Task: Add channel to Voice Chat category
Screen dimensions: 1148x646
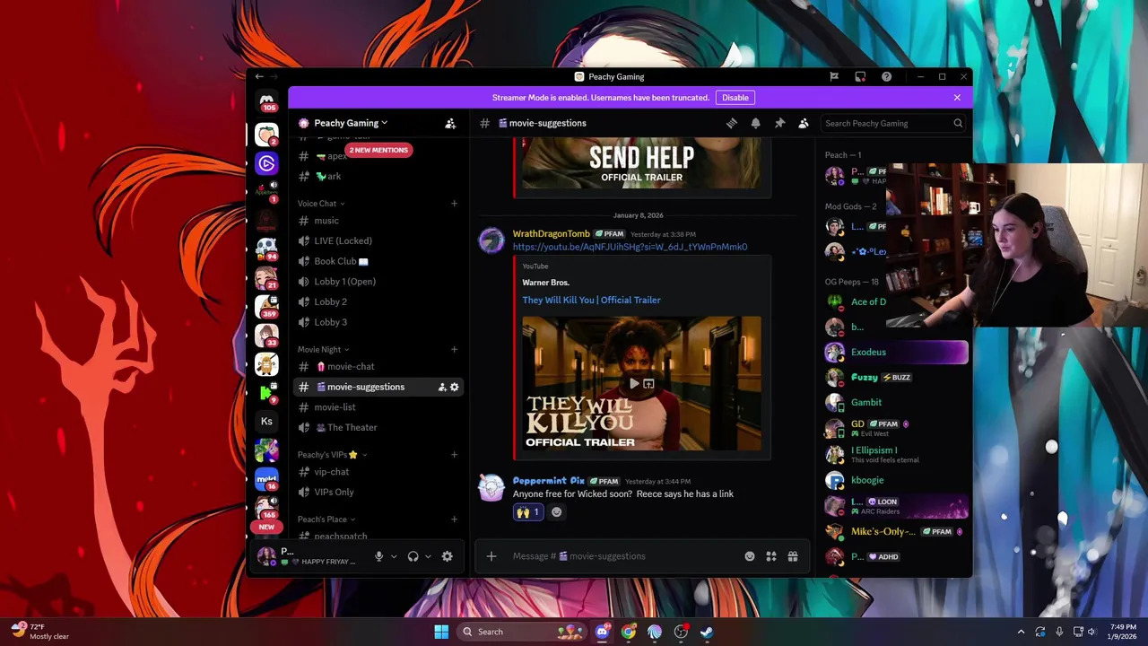Action: [x=454, y=204]
